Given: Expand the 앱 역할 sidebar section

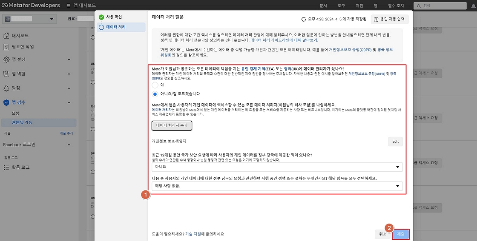Looking at the screenshot, I should 69,74.
